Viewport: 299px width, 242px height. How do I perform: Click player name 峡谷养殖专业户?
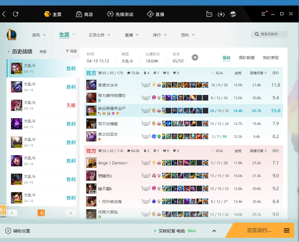[x=112, y=108]
